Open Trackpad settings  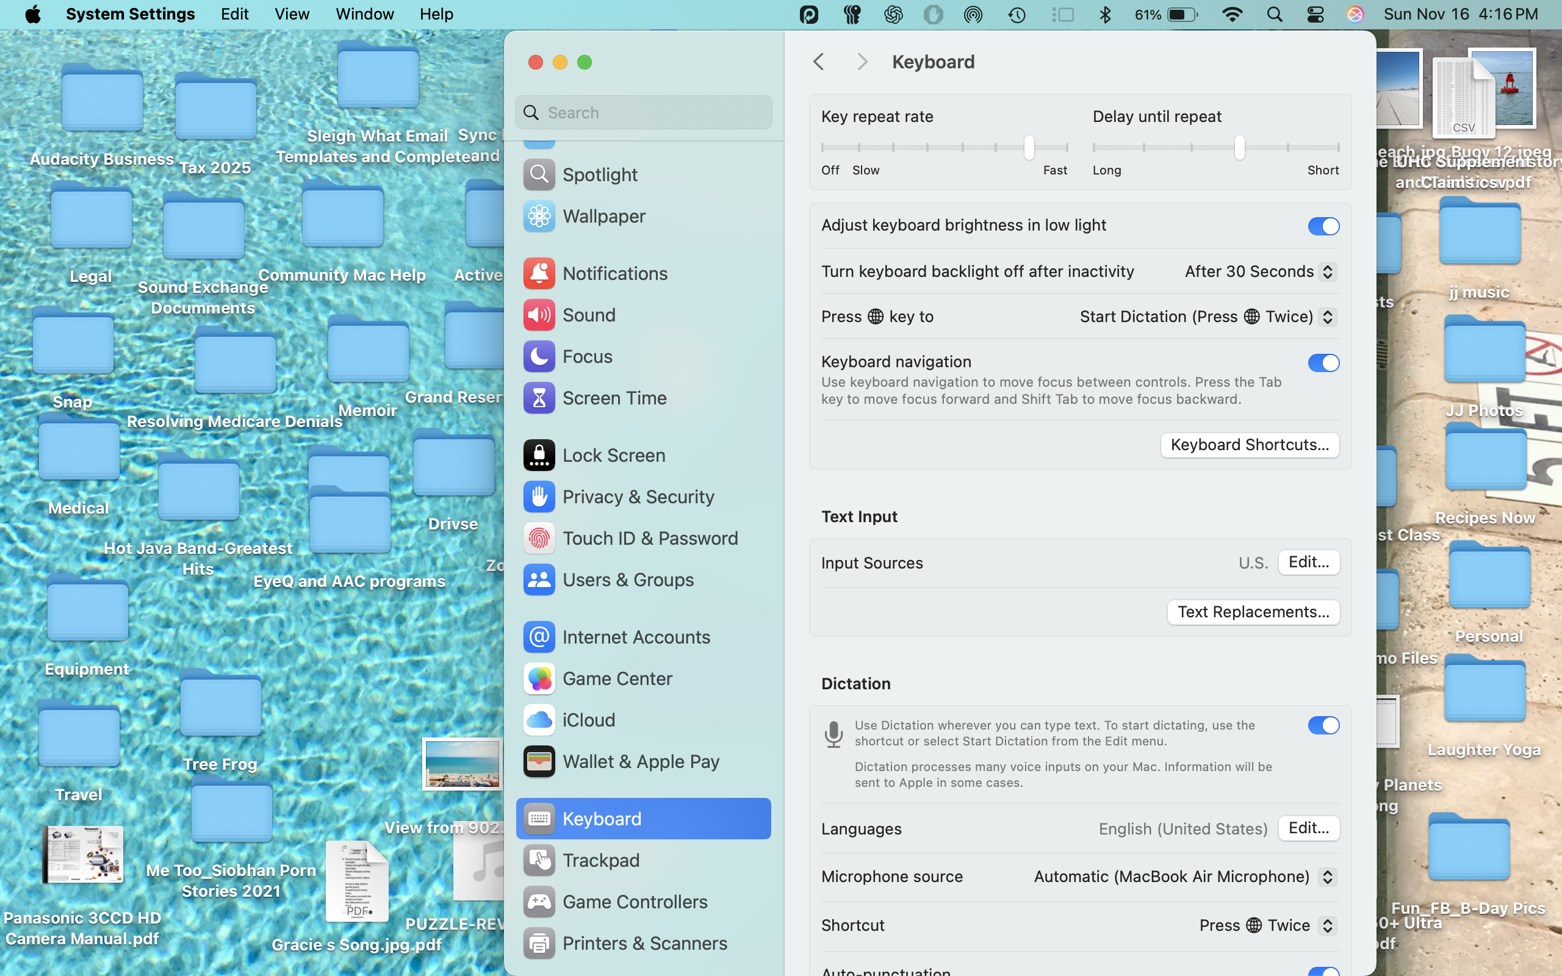(600, 861)
